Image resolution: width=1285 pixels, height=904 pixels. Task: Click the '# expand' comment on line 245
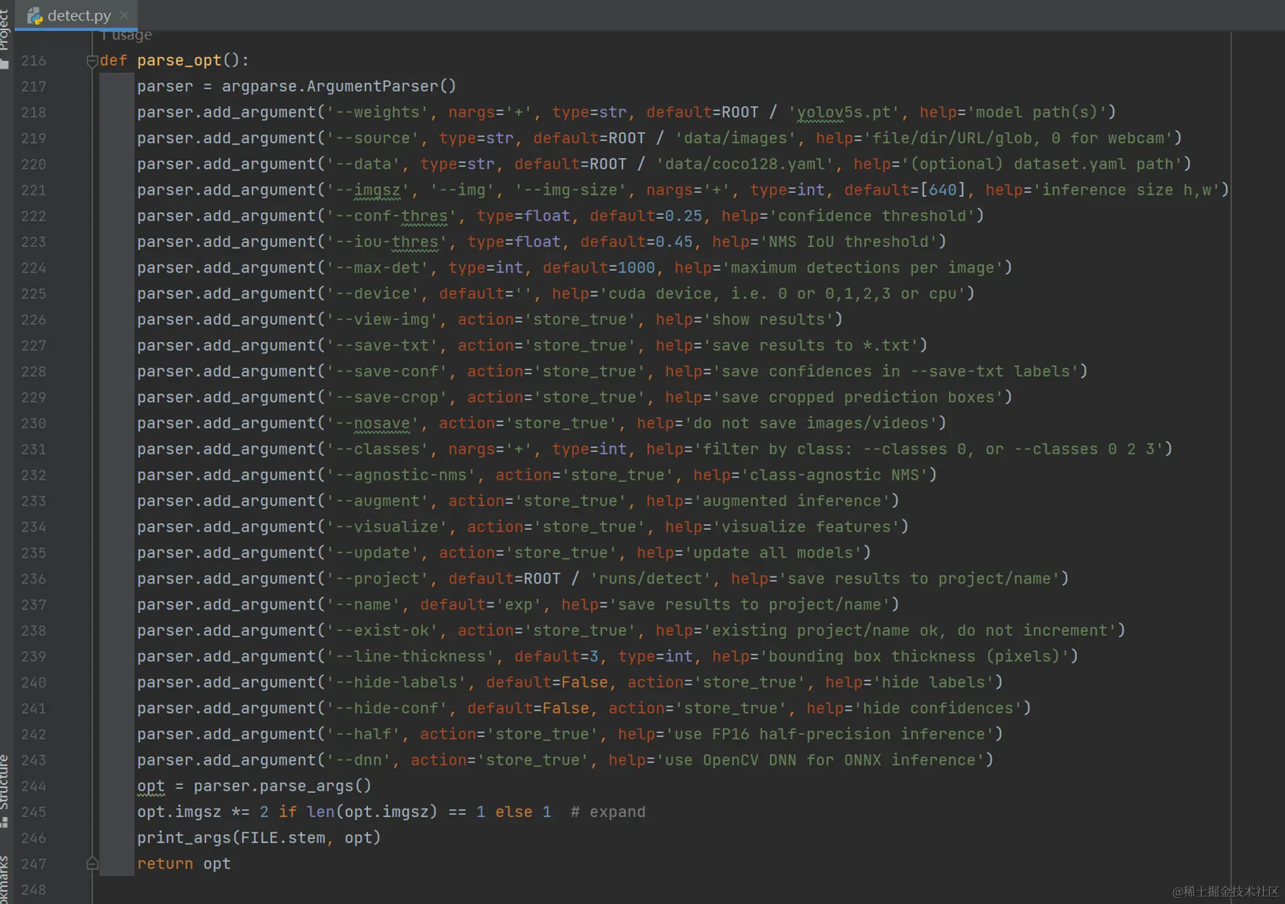click(608, 812)
